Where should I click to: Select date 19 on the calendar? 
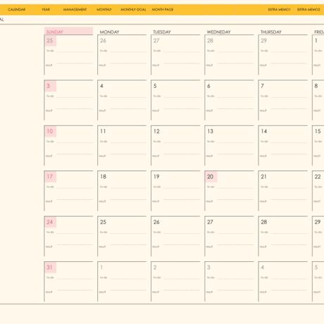click(x=156, y=177)
